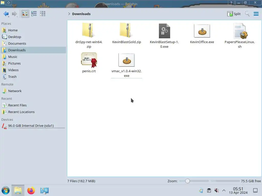This screenshot has height=196, width=262.
Task: Switch to Compact view mode
Action: click(34, 14)
